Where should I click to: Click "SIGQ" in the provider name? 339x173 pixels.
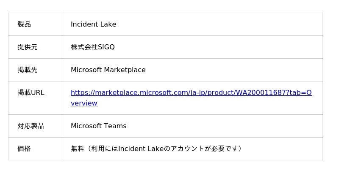click(106, 47)
